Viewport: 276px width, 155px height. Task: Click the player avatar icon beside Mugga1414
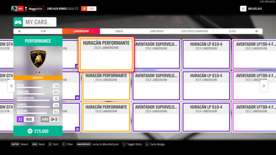(x=14, y=9)
